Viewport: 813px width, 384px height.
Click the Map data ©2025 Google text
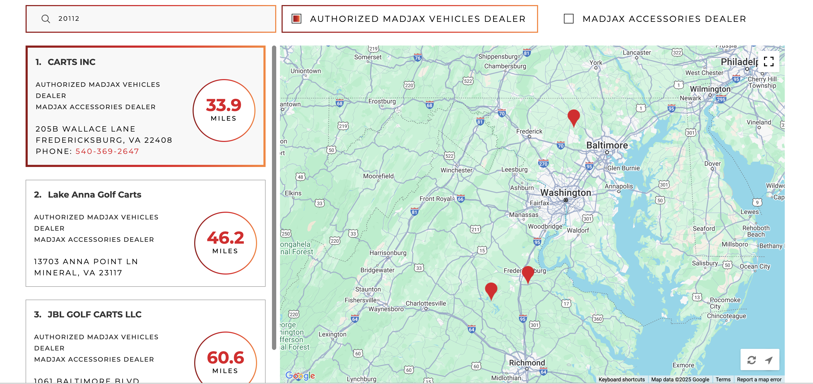click(x=680, y=379)
